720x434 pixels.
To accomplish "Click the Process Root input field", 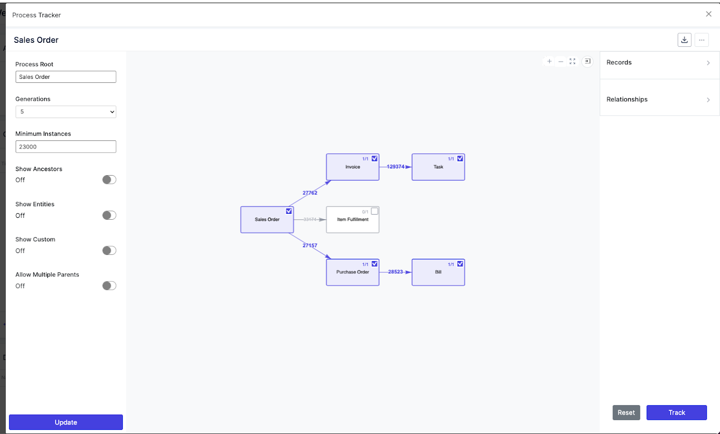I will click(66, 77).
